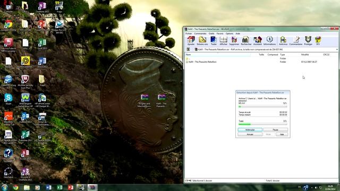Sort by the Nom column header
The width and height of the screenshot is (340, 191).
pos(218,55)
